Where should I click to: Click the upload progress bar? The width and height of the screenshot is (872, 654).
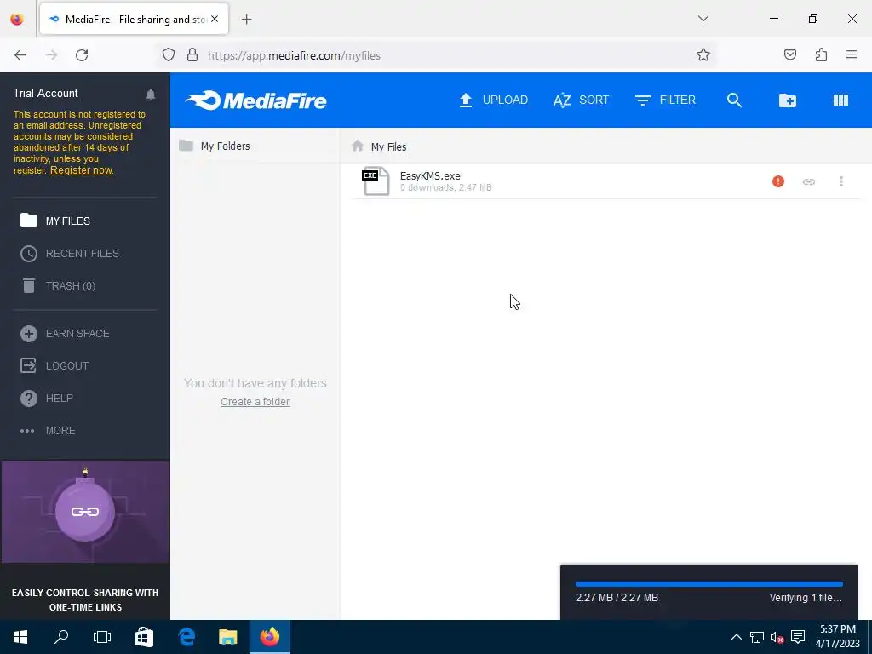click(x=709, y=584)
